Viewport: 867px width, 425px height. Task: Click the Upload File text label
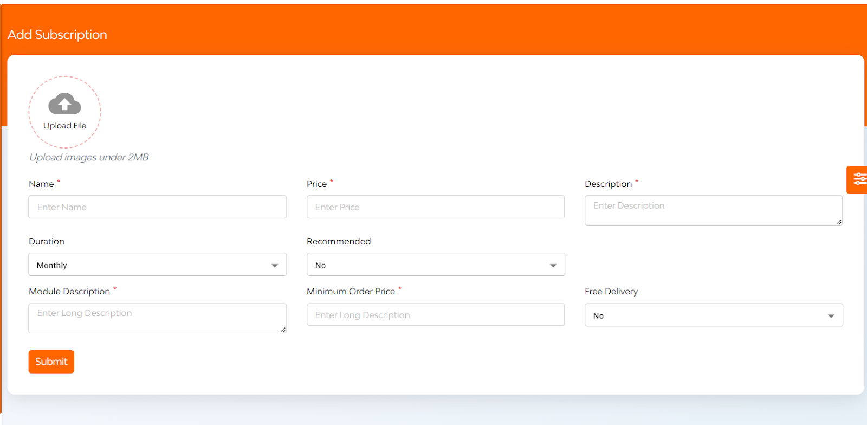[64, 126]
